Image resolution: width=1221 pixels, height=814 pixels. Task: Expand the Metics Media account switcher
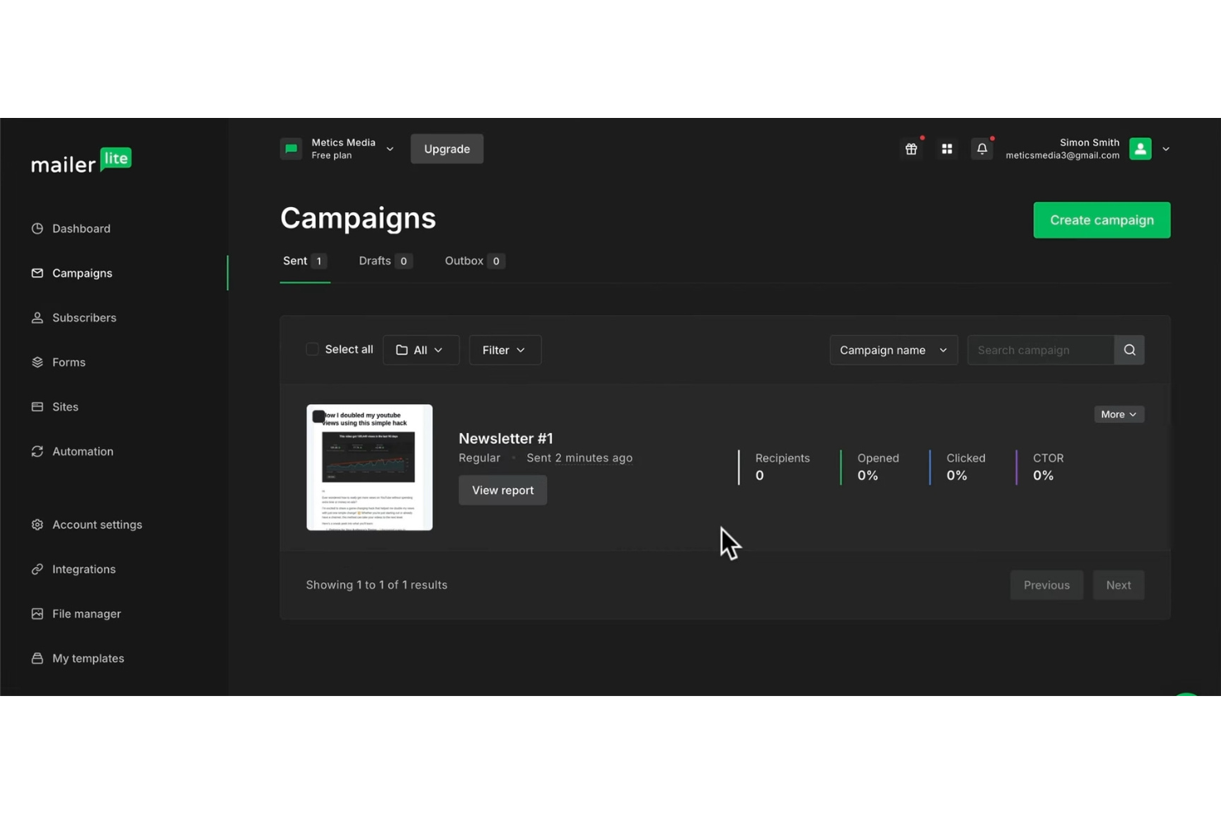point(389,149)
